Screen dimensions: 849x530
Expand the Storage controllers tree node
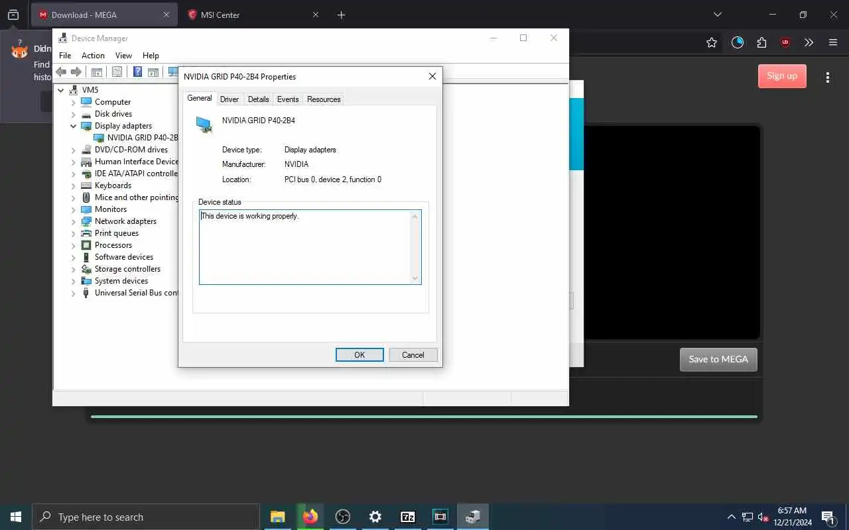74,269
